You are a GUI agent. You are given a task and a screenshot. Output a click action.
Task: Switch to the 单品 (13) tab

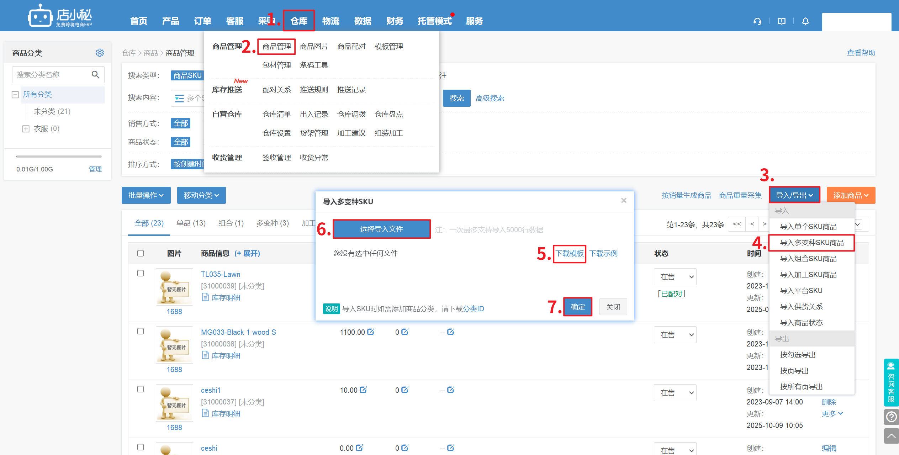click(191, 223)
